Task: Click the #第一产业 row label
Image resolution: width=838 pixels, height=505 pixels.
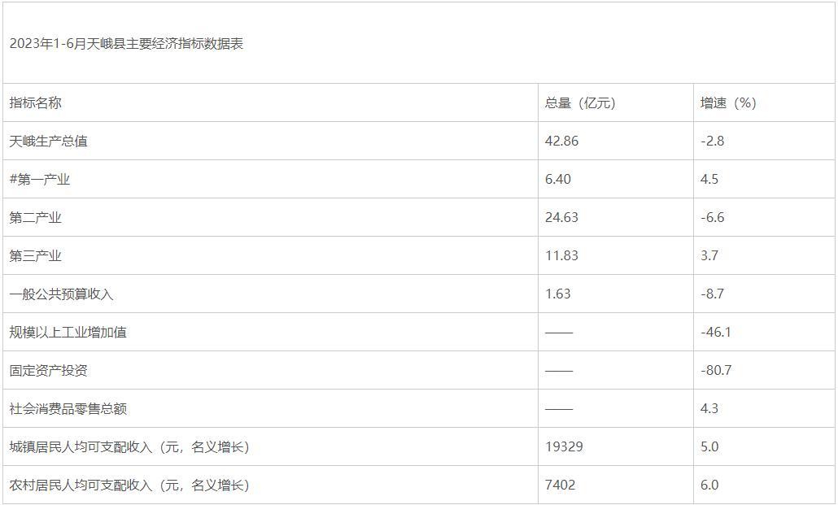Action: click(40, 180)
